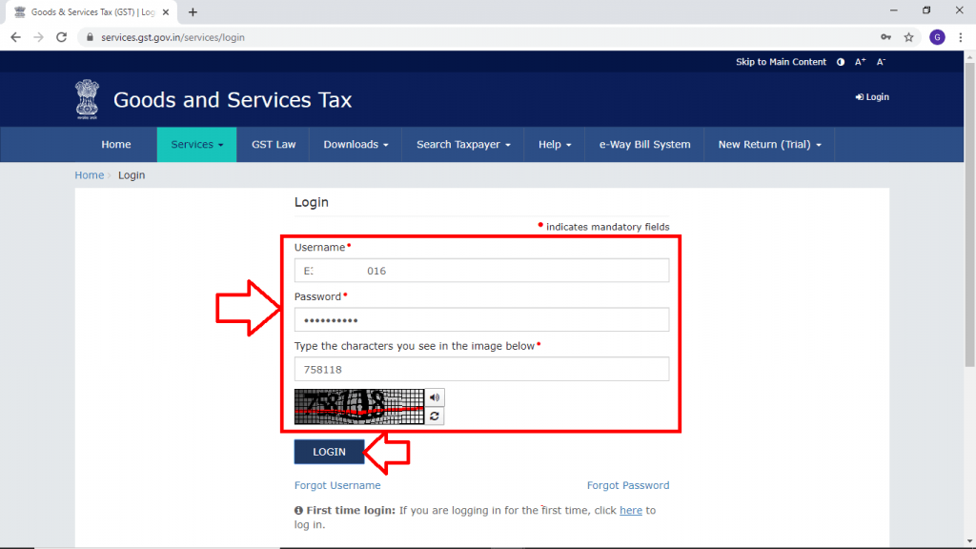Open the saved passwords key icon
This screenshot has height=549, width=976.
(885, 37)
